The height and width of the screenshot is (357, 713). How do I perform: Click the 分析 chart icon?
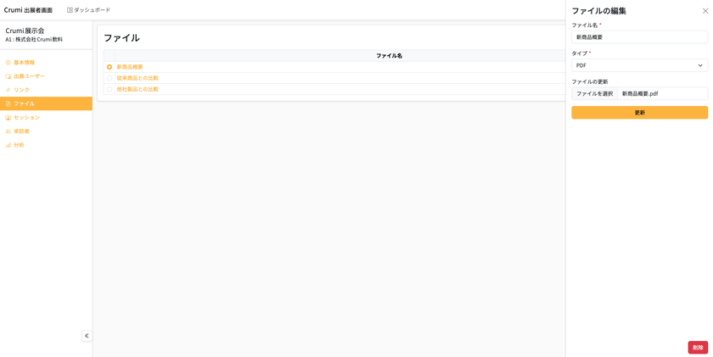pyautogui.click(x=8, y=145)
